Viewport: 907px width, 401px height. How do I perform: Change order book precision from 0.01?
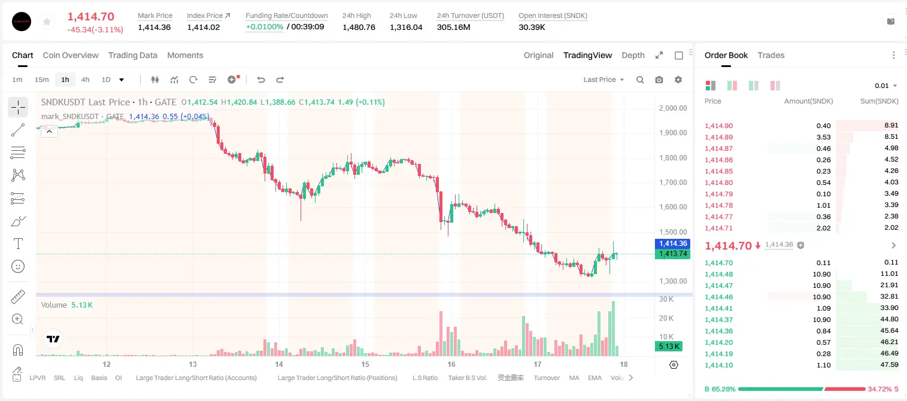886,86
